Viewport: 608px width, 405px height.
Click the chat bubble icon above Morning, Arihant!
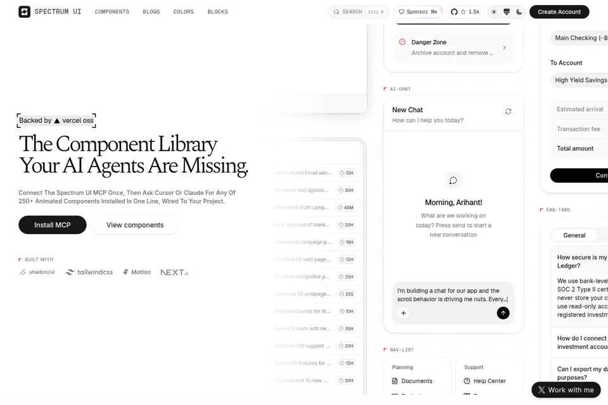[453, 180]
